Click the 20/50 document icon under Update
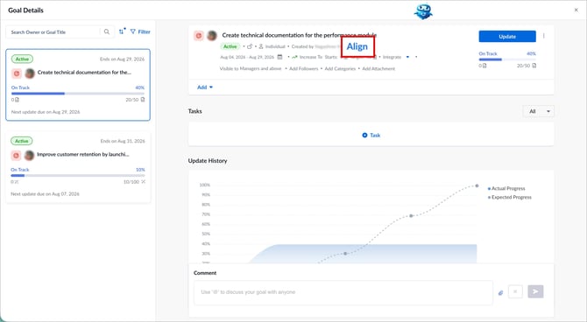Viewport: 587px width, 322px height. click(x=534, y=66)
